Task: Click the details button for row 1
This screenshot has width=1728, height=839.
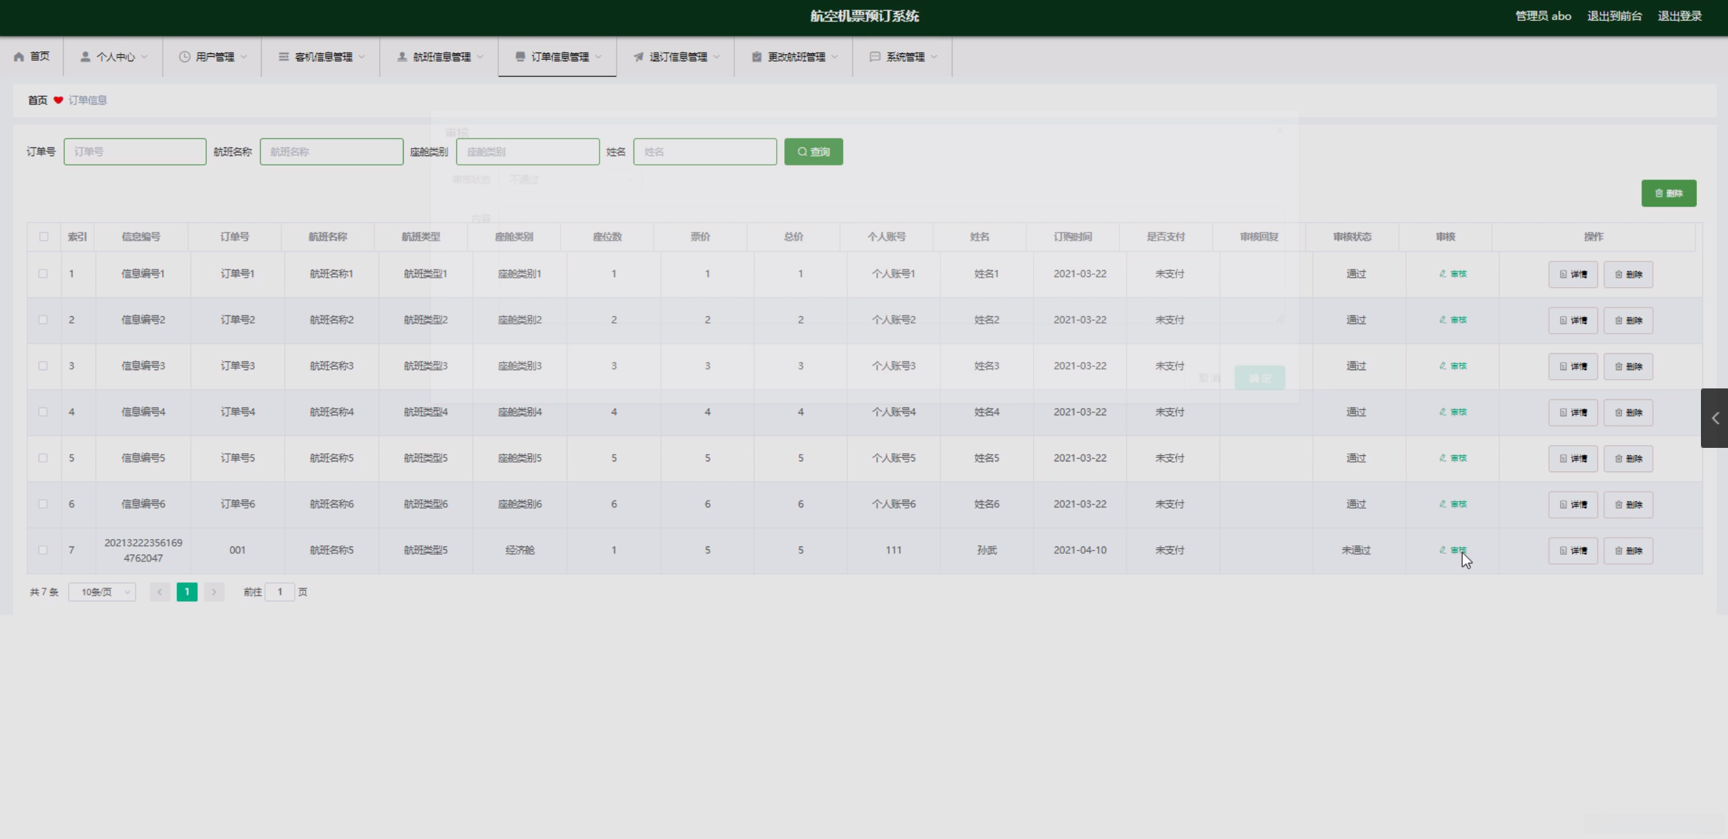Action: point(1573,274)
